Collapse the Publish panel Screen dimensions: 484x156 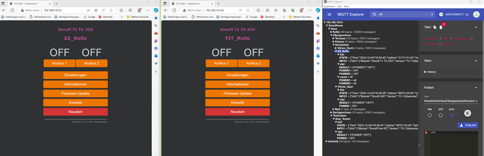(476, 87)
